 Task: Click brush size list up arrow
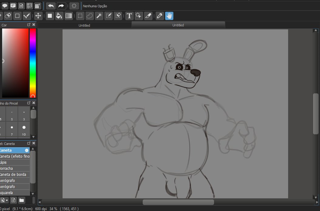pos(33,108)
